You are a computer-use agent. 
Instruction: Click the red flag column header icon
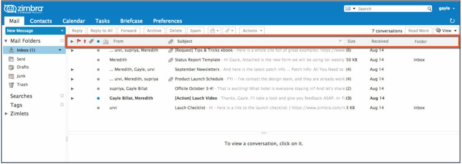pyautogui.click(x=79, y=41)
